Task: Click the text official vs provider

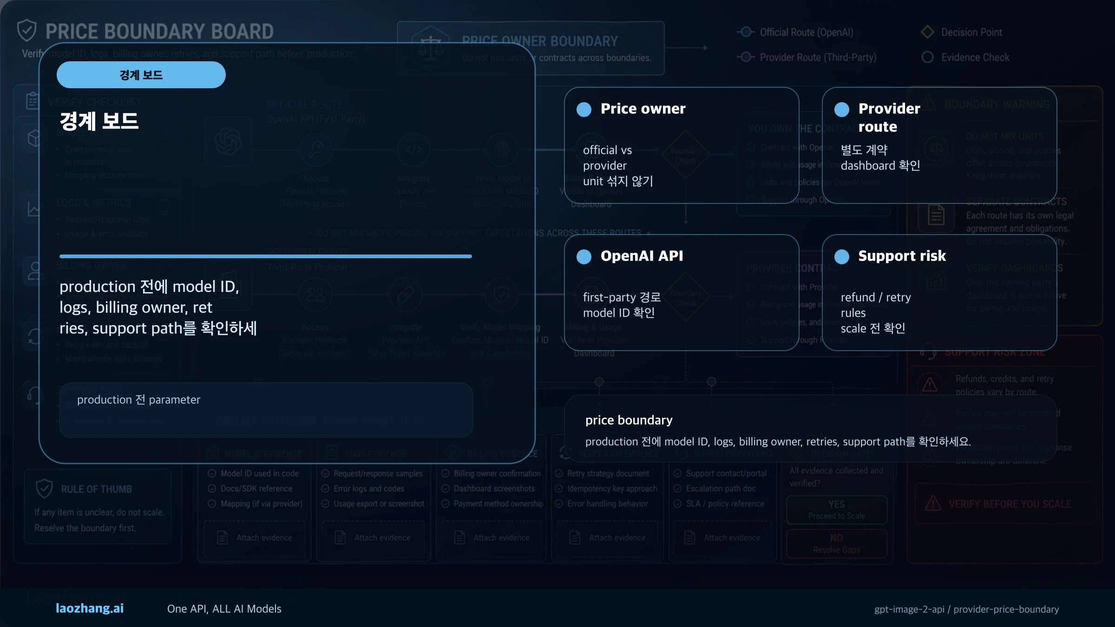Action: point(607,158)
